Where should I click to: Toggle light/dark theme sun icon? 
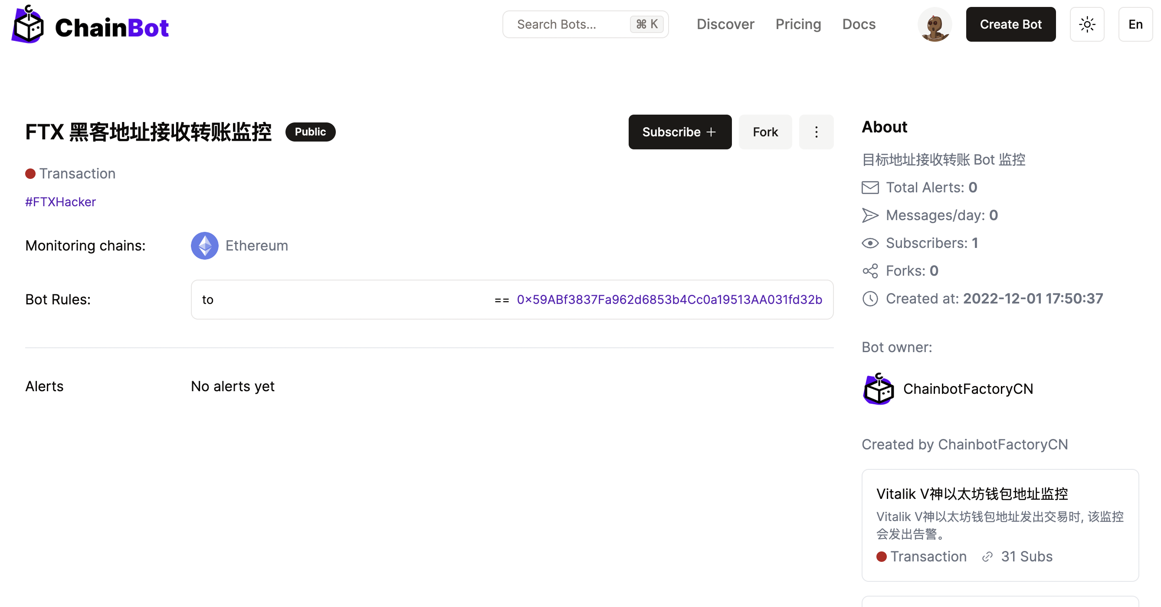1087,25
